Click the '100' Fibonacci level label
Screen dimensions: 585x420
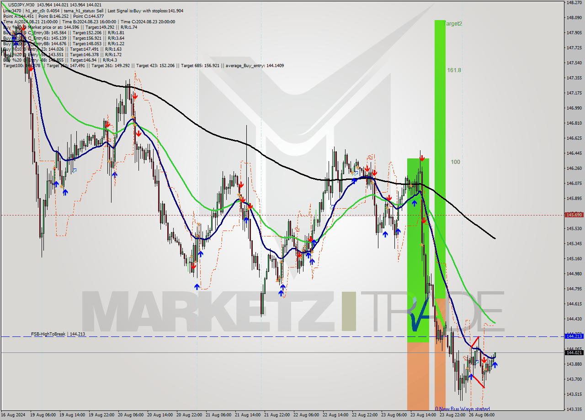point(455,162)
